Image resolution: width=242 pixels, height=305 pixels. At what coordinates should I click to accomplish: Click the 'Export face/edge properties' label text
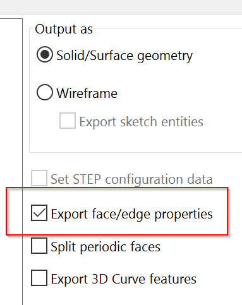[x=132, y=215]
